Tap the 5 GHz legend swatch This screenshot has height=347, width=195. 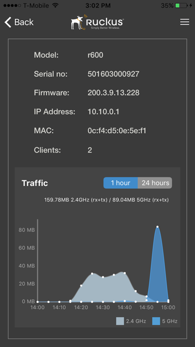pos(156,321)
